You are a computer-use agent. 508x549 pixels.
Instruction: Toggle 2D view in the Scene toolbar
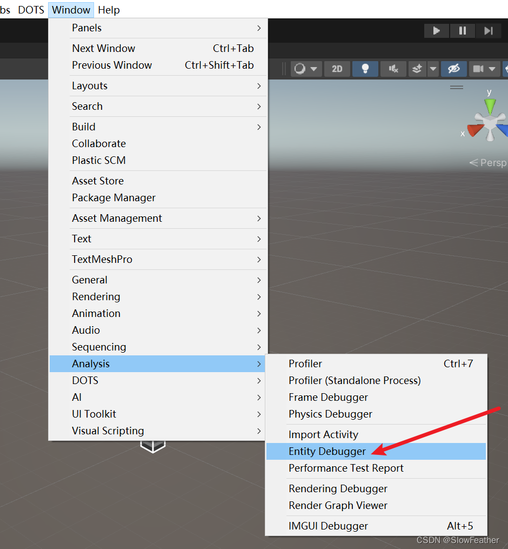coord(337,69)
